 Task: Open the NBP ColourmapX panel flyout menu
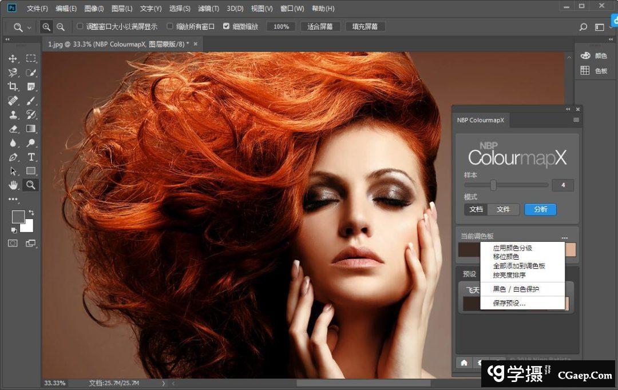click(576, 120)
